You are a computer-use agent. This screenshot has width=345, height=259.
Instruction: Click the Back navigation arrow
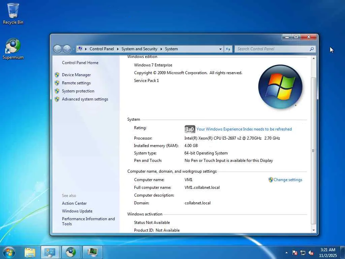coord(57,49)
